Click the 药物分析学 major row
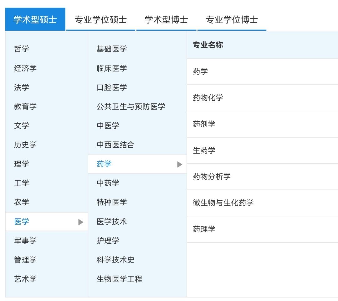The height and width of the screenshot is (301, 338). 212,177
